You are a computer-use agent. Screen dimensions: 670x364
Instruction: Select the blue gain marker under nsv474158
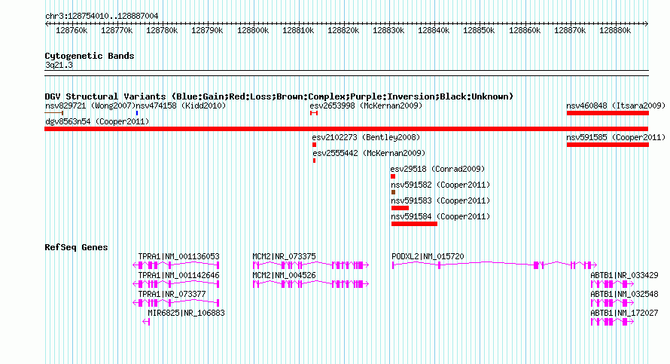[137, 113]
